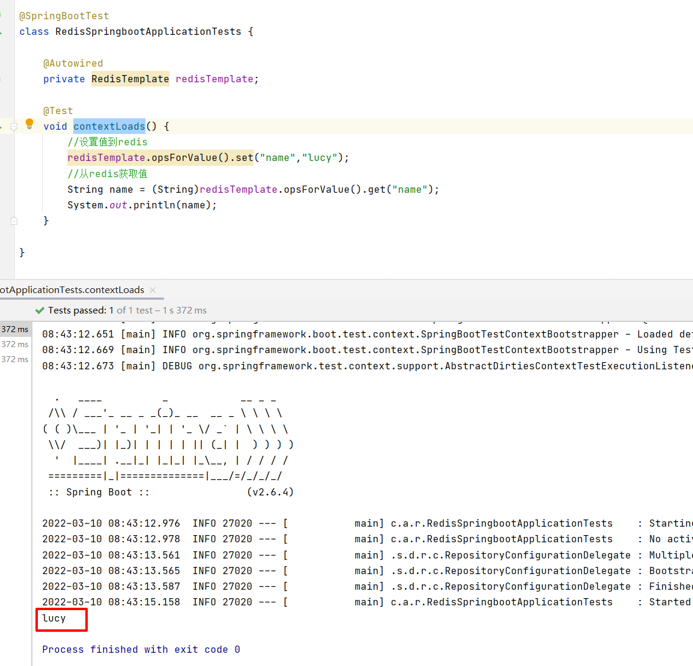The image size is (693, 666).
Task: Collapse the class body via its gutter fold control
Action: pos(14,31)
